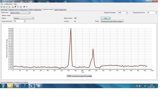This screenshot has height=97, width=166.
Task: Open Windows Explorer folder in taskbar
Action: [10, 86]
